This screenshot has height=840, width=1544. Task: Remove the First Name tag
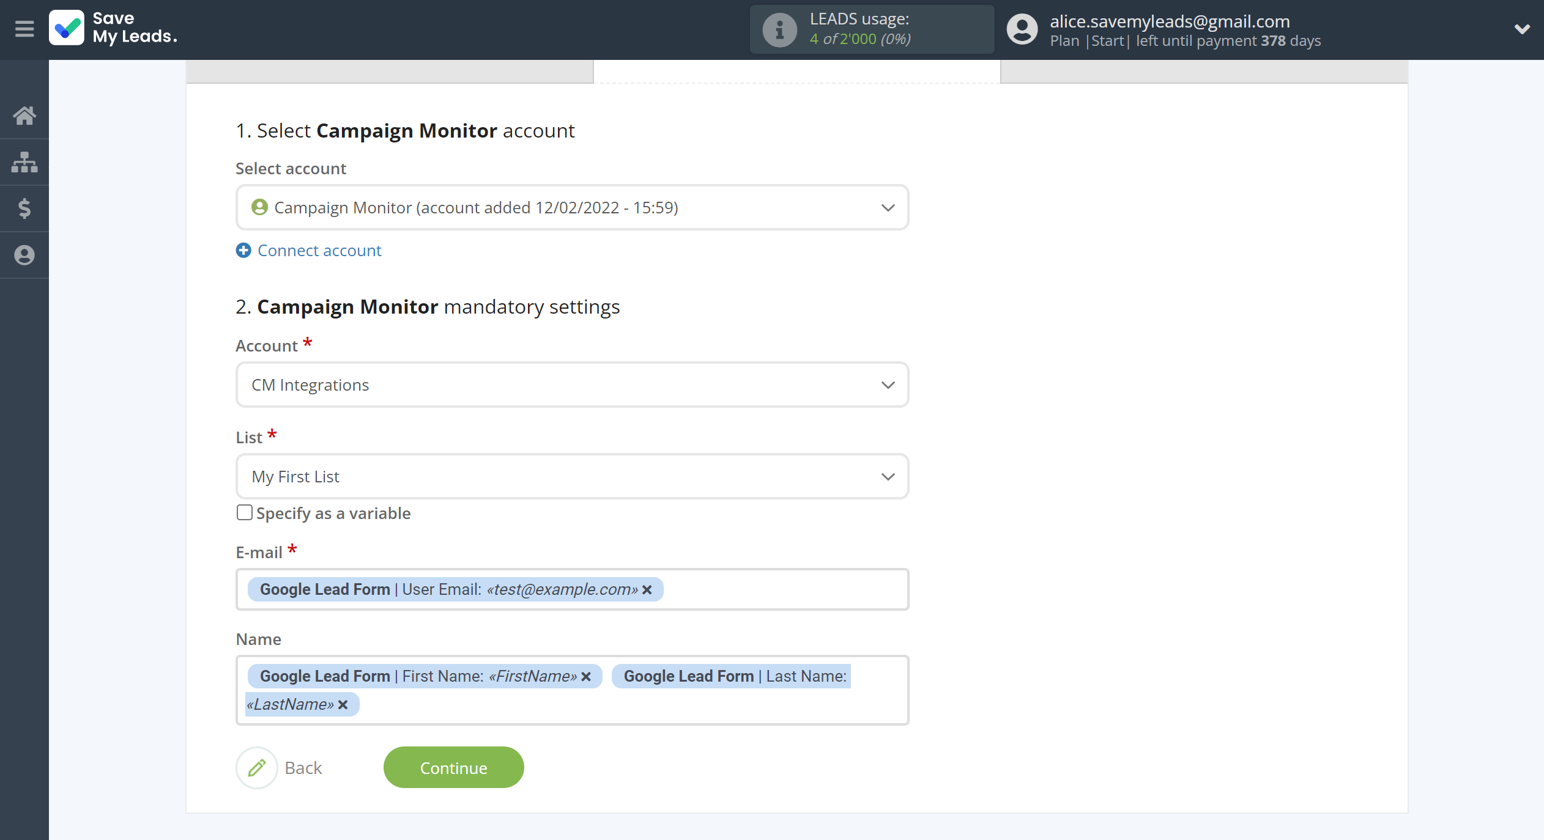[586, 676]
